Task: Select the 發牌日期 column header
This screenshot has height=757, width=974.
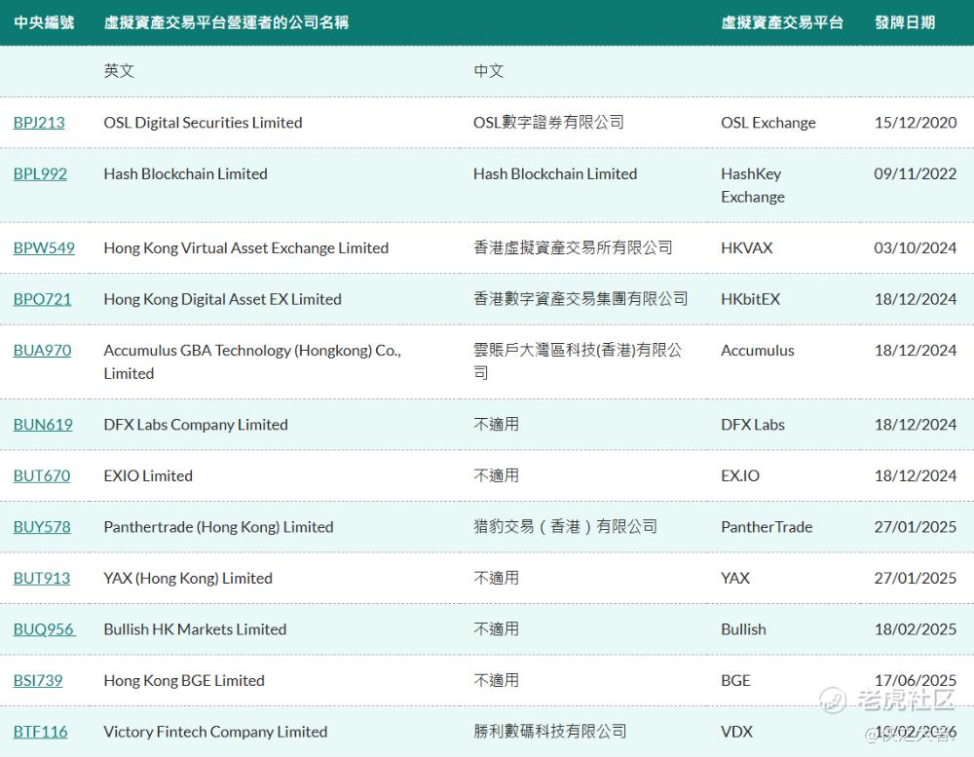Action: click(x=905, y=23)
